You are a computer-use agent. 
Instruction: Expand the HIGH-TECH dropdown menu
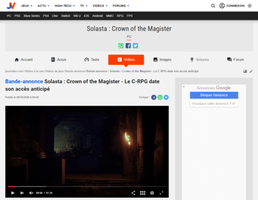point(64,6)
